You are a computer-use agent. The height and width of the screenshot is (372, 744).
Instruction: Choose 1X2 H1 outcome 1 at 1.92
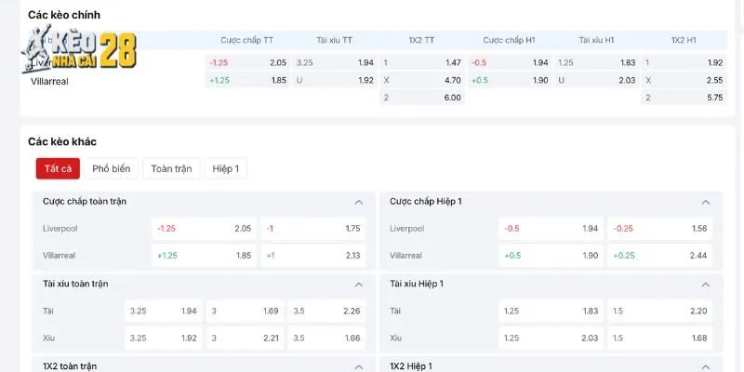(684, 62)
